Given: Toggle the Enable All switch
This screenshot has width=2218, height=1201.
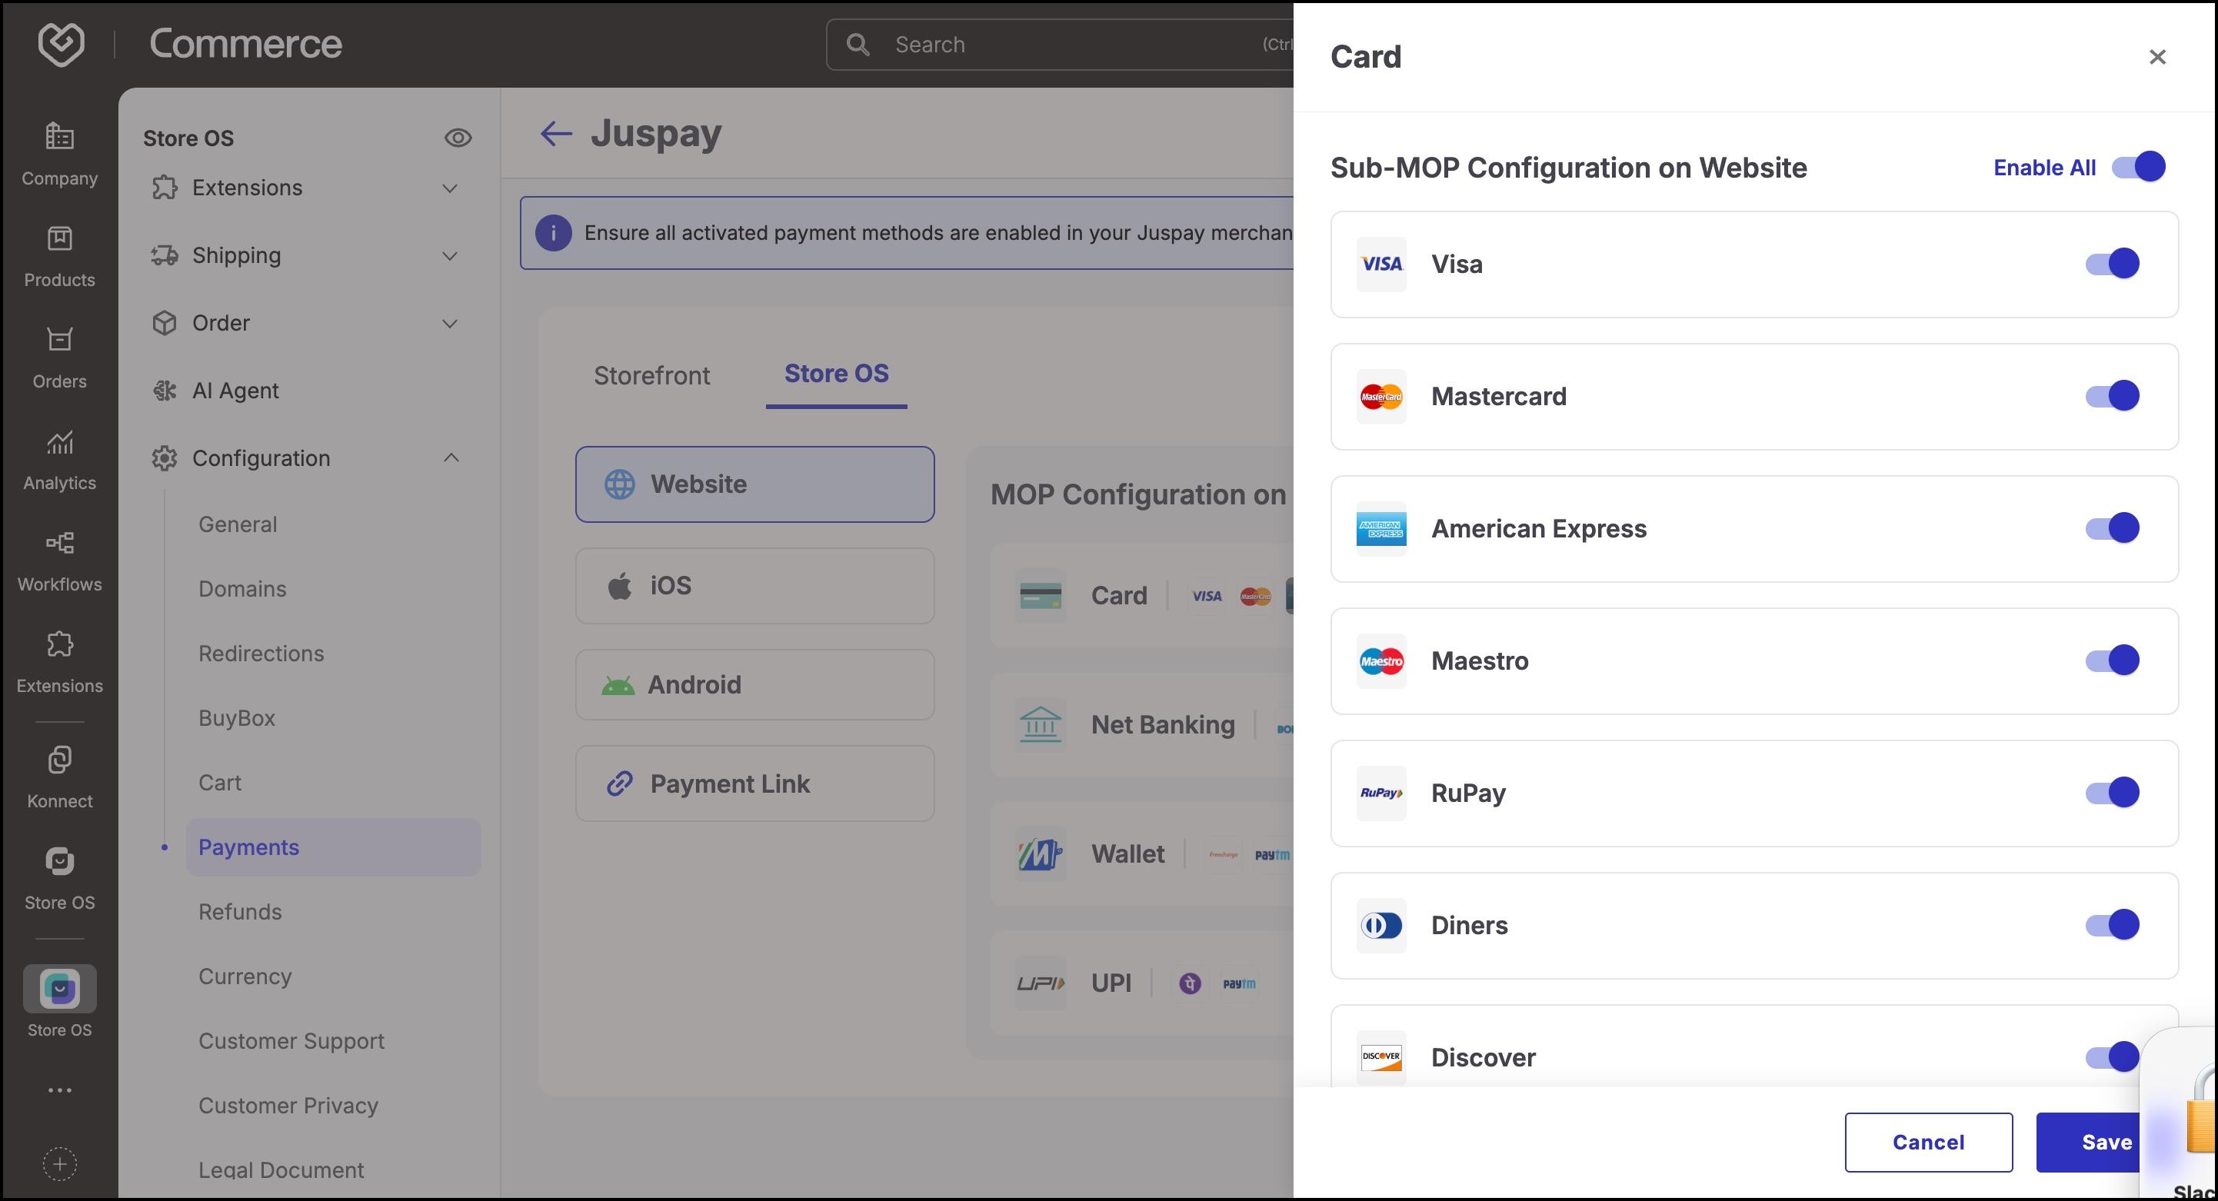Looking at the screenshot, I should [2139, 167].
